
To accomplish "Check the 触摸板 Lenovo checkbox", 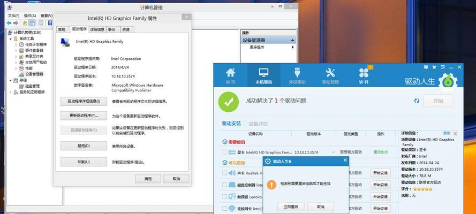I will [x=225, y=197].
